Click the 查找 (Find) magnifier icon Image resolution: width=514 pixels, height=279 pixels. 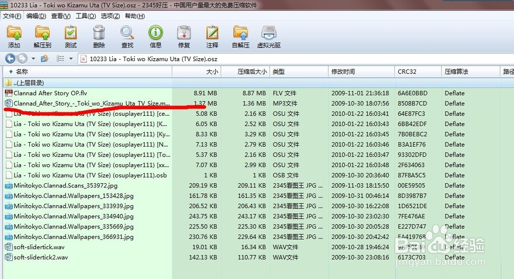[x=127, y=37]
